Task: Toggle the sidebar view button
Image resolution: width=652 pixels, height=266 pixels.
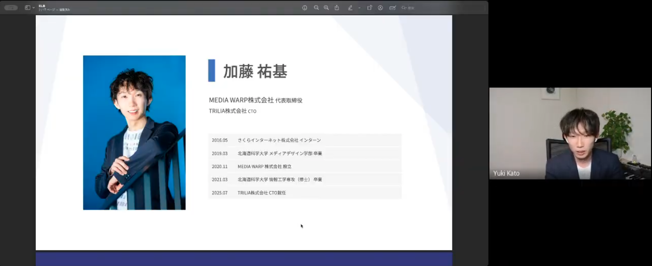Action: [27, 8]
